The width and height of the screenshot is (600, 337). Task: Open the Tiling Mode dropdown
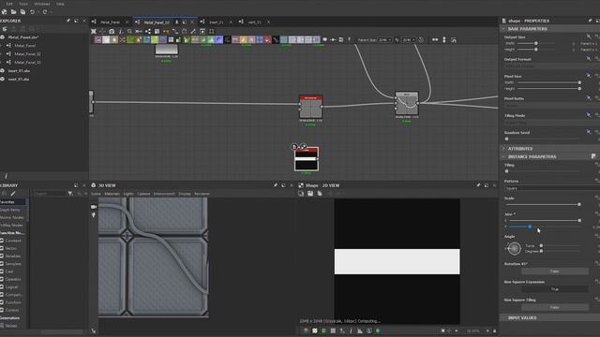(x=551, y=123)
